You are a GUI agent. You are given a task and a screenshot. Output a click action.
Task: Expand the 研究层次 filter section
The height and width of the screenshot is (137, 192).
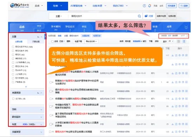click(x=27, y=117)
